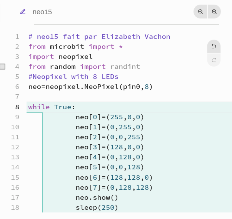This screenshot has height=219, width=232.
Task: Click the empty line 7
Action: pyautogui.click(x=129, y=97)
